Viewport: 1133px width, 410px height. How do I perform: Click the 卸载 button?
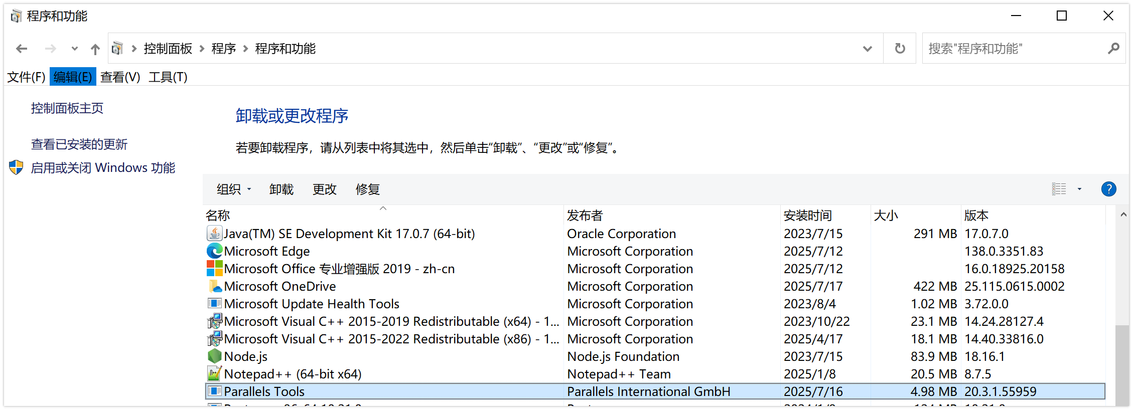coord(281,189)
